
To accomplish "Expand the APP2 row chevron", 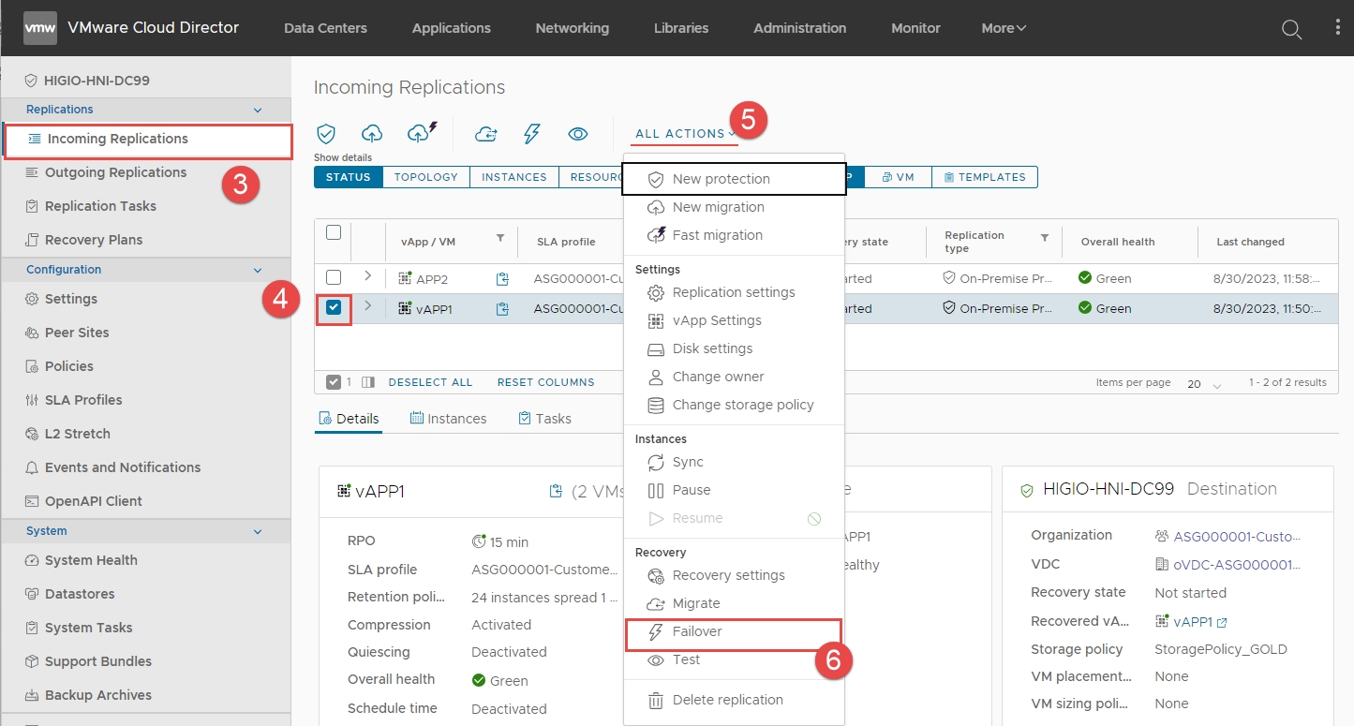I will 367,276.
